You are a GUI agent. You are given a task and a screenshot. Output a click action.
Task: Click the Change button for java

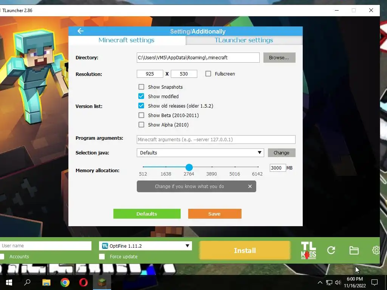[x=281, y=153]
